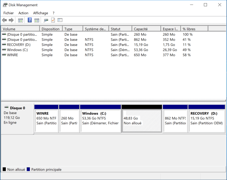227x180 pixels.
Task: Open Help via the blue question mark icon
Action: (30, 20)
